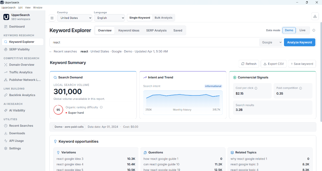322x171 pixels.
Task: Click info icon beside Organic ranking difficulty
Action: 101,107
